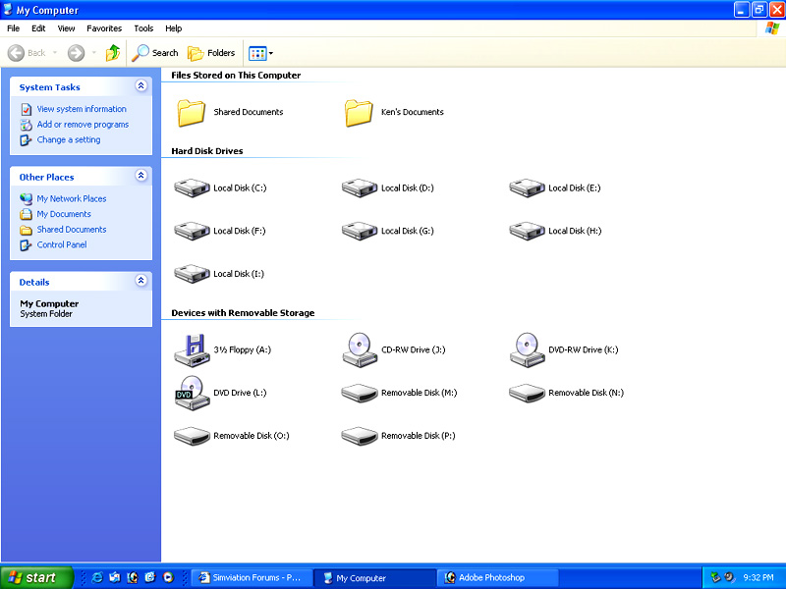Open the Favorites menu
Image resolution: width=786 pixels, height=589 pixels.
point(104,28)
